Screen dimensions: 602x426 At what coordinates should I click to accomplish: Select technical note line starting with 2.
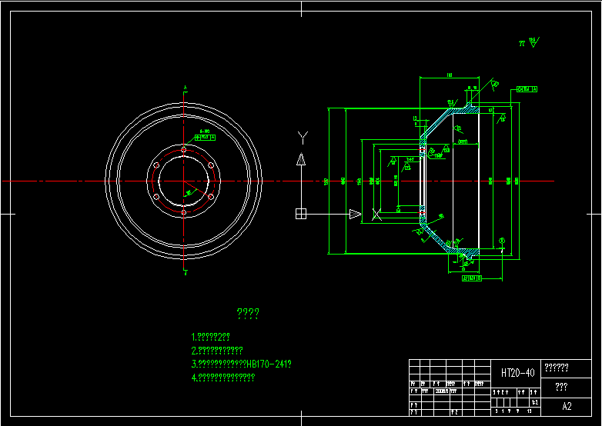[217, 351]
